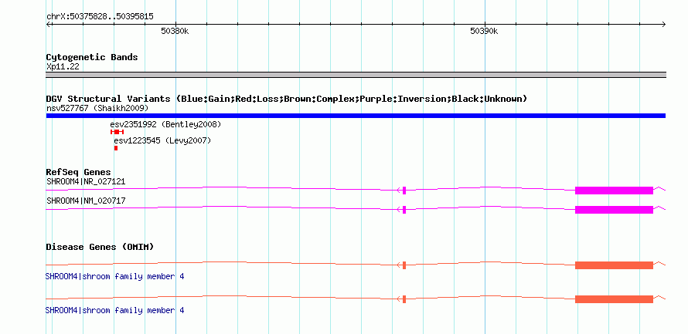Open the nsv527767 (Shaikh2009) label

click(x=97, y=108)
